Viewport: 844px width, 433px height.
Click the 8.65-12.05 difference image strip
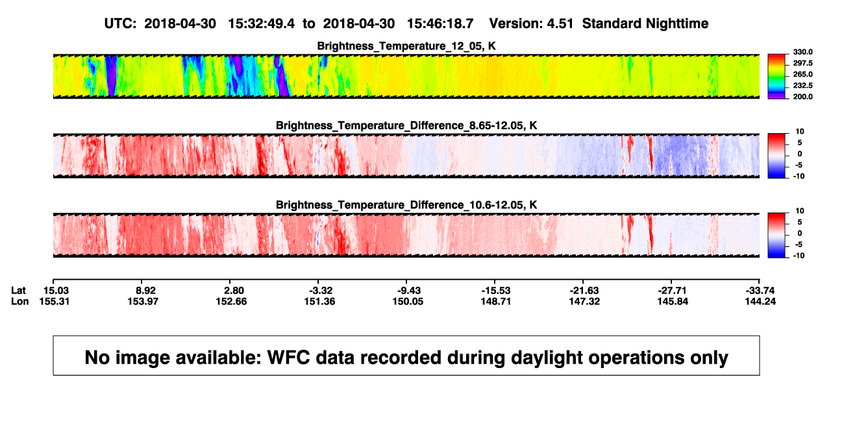(x=406, y=156)
